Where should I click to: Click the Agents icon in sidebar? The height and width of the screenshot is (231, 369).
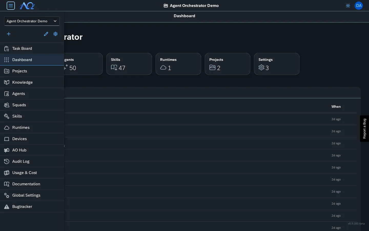[x=7, y=94]
